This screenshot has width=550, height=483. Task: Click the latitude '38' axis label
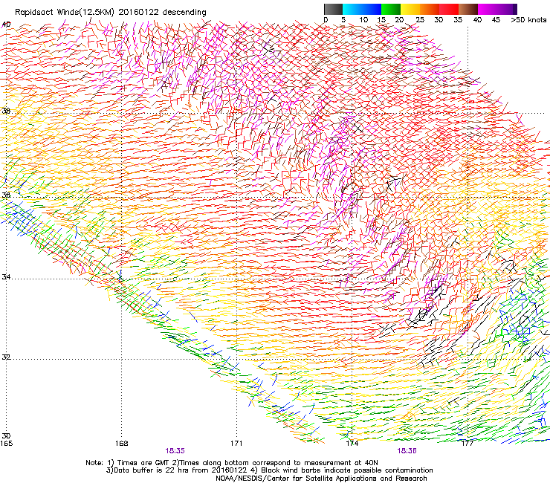(x=6, y=111)
